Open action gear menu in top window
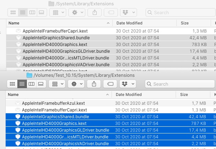Screen dimensions: 216x149 [x=77, y=12]
